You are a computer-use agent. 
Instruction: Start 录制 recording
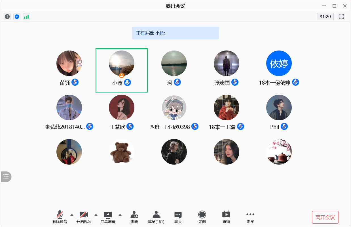[202, 217]
